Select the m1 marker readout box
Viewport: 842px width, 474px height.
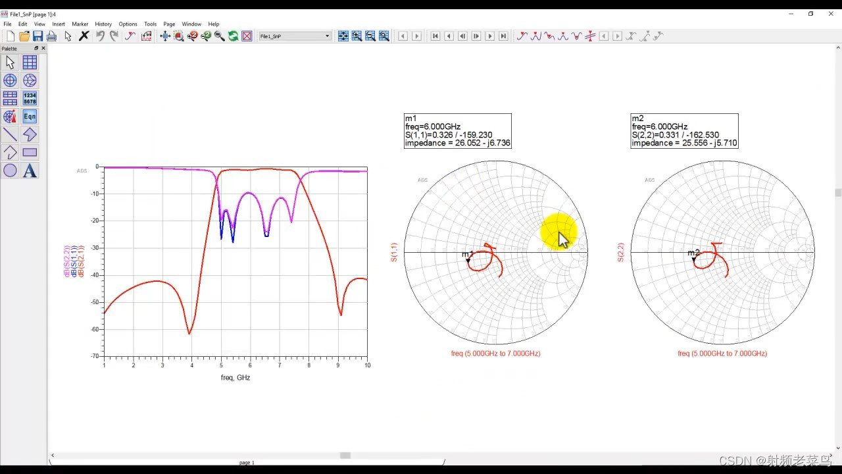point(458,130)
